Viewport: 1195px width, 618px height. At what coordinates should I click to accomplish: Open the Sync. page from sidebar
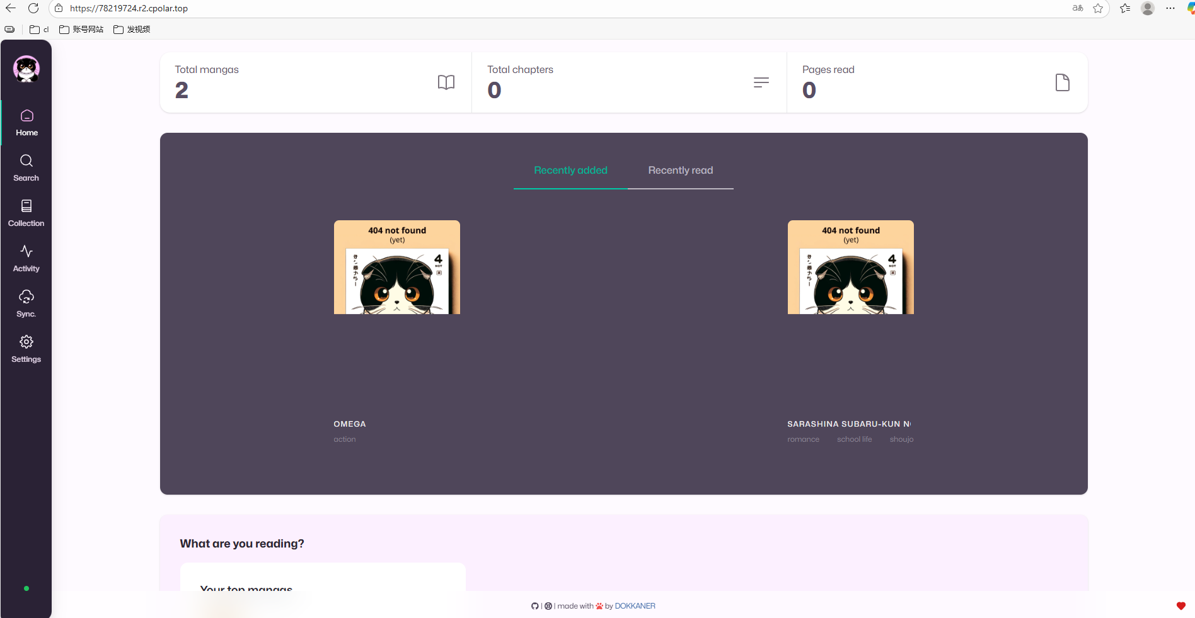tap(26, 304)
